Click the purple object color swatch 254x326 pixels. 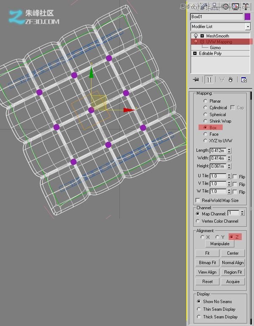(x=247, y=17)
